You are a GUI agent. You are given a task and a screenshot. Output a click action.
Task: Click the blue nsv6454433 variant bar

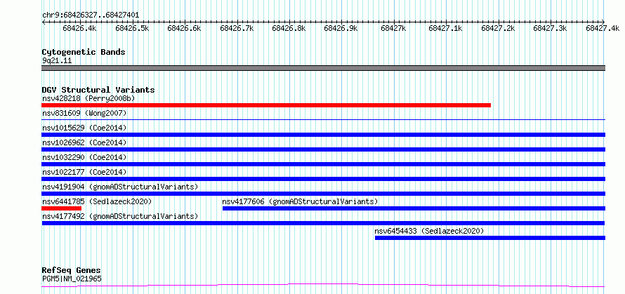pyautogui.click(x=490, y=238)
